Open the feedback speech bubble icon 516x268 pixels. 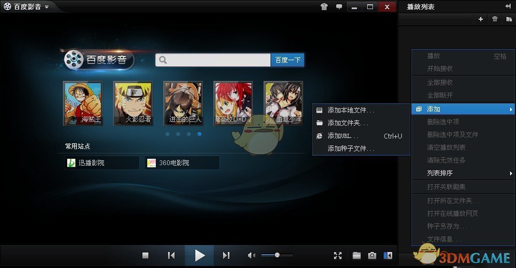pos(339,7)
